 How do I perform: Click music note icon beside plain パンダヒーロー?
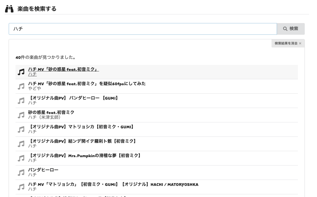[21, 173]
